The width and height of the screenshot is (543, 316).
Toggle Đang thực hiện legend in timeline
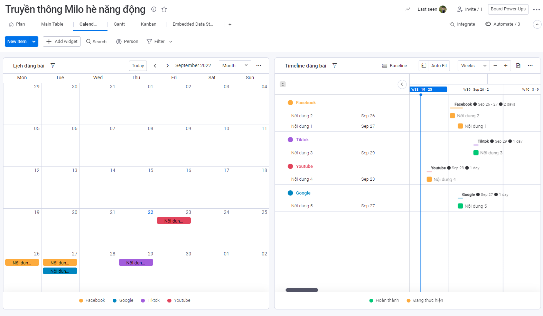[425, 300]
